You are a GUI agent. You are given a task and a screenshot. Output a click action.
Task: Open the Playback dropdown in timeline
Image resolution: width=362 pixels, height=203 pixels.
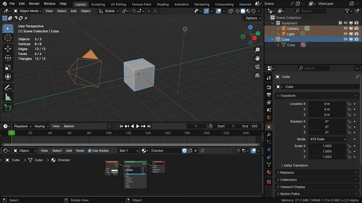click(x=23, y=126)
